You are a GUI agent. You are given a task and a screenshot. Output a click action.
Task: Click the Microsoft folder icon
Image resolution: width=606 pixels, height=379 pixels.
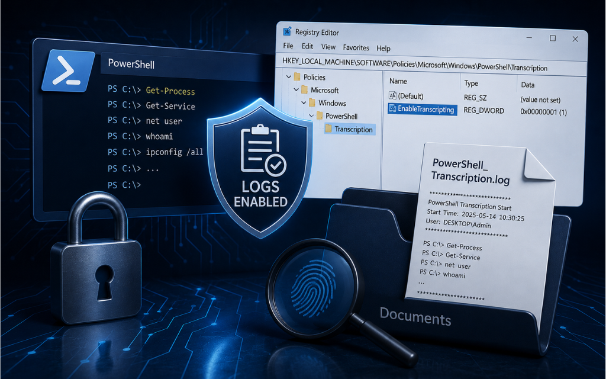(304, 90)
